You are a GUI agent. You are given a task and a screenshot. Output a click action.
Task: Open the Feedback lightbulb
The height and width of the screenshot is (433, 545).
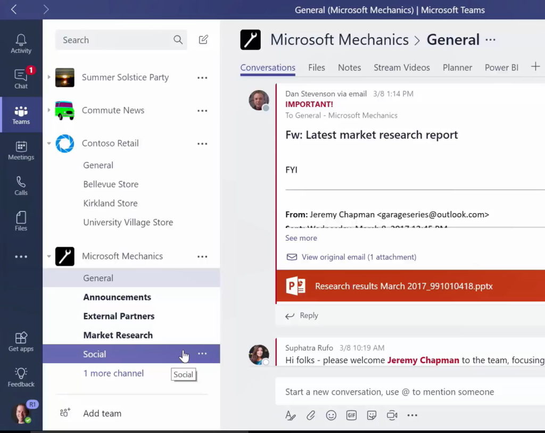21,377
